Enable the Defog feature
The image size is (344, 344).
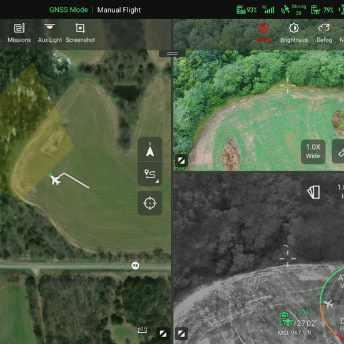324,33
